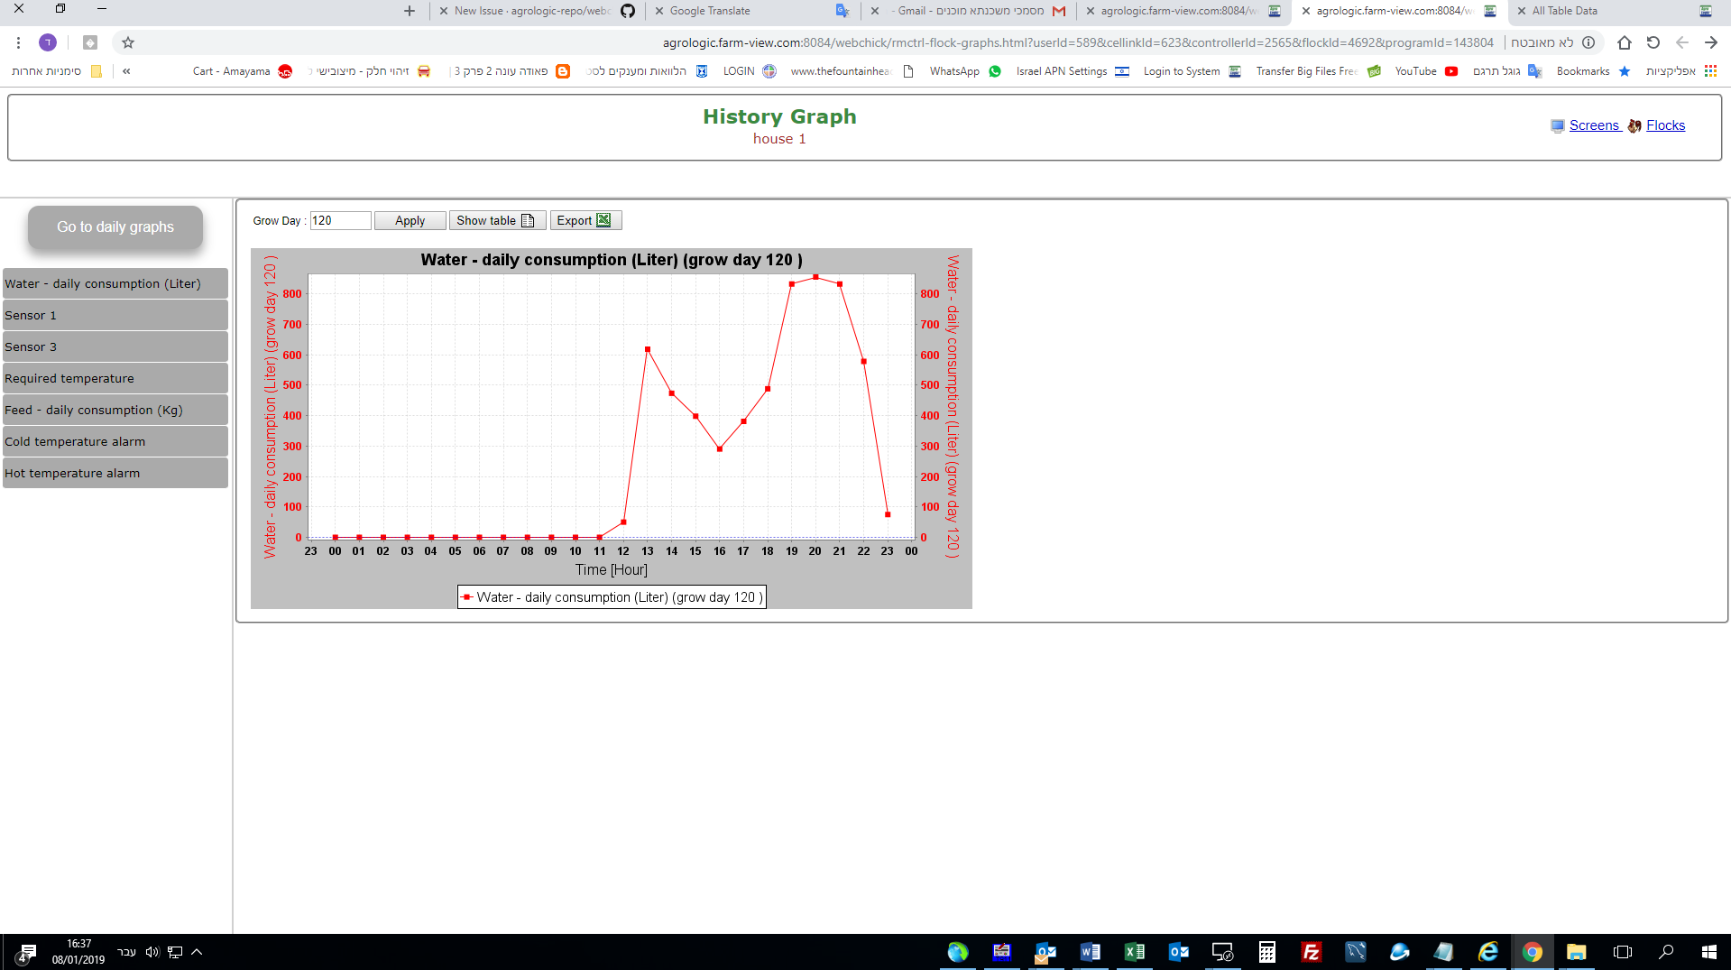Image resolution: width=1731 pixels, height=970 pixels.
Task: Open the YouTube bookmark
Action: click(x=1426, y=71)
